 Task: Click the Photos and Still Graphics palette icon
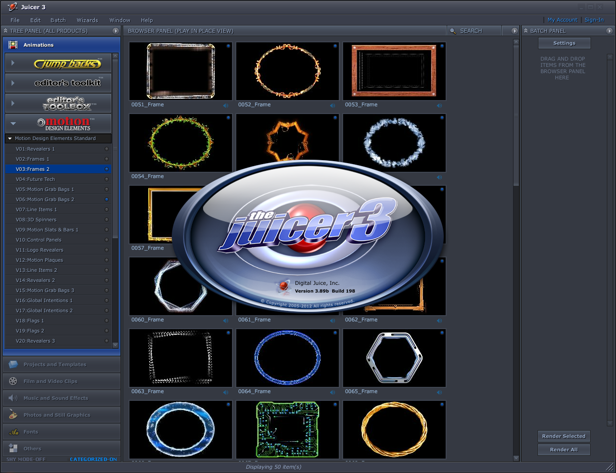coord(13,415)
